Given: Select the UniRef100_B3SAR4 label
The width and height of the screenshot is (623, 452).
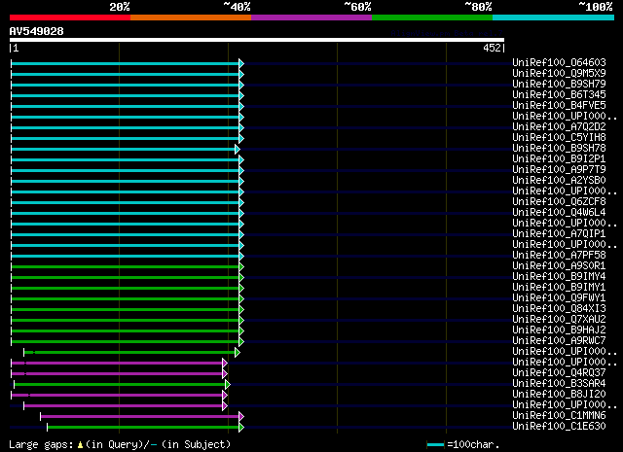Looking at the screenshot, I should 559,384.
